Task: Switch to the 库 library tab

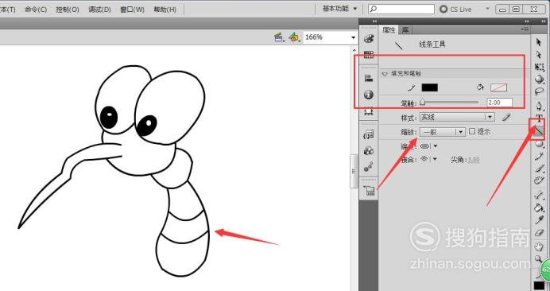Action: coord(405,30)
